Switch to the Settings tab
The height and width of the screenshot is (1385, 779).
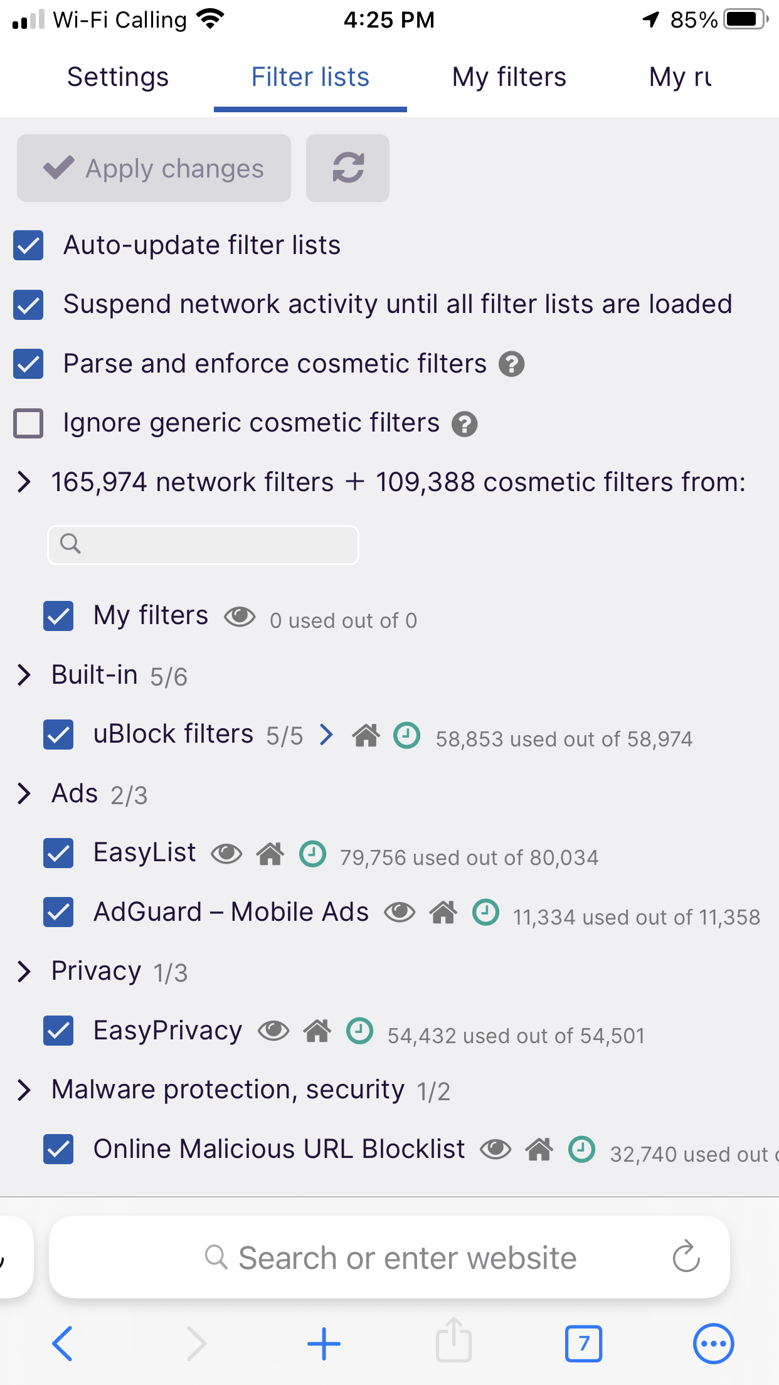pyautogui.click(x=118, y=77)
